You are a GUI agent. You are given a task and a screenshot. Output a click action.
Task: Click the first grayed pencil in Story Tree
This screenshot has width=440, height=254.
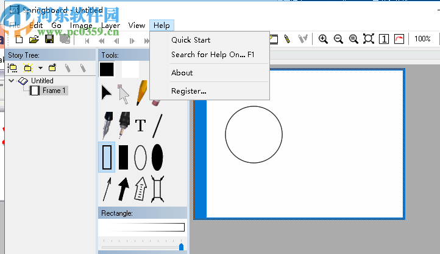point(68,68)
